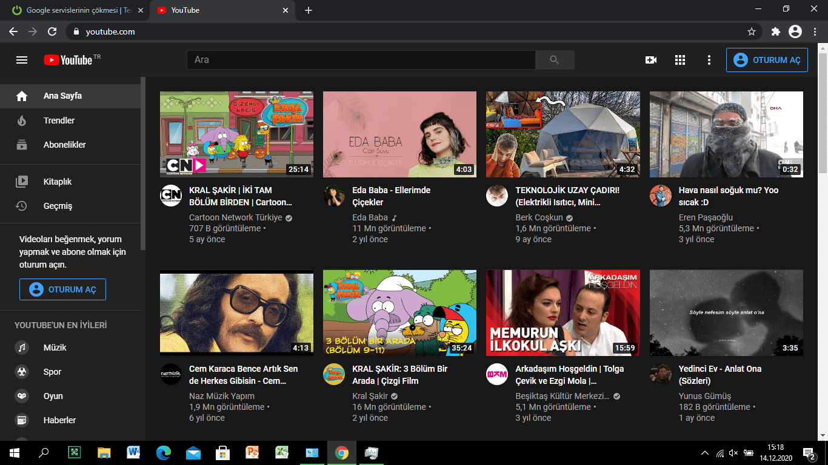Show hidden system tray icons
Screen dimensions: 828x465
tap(704, 453)
